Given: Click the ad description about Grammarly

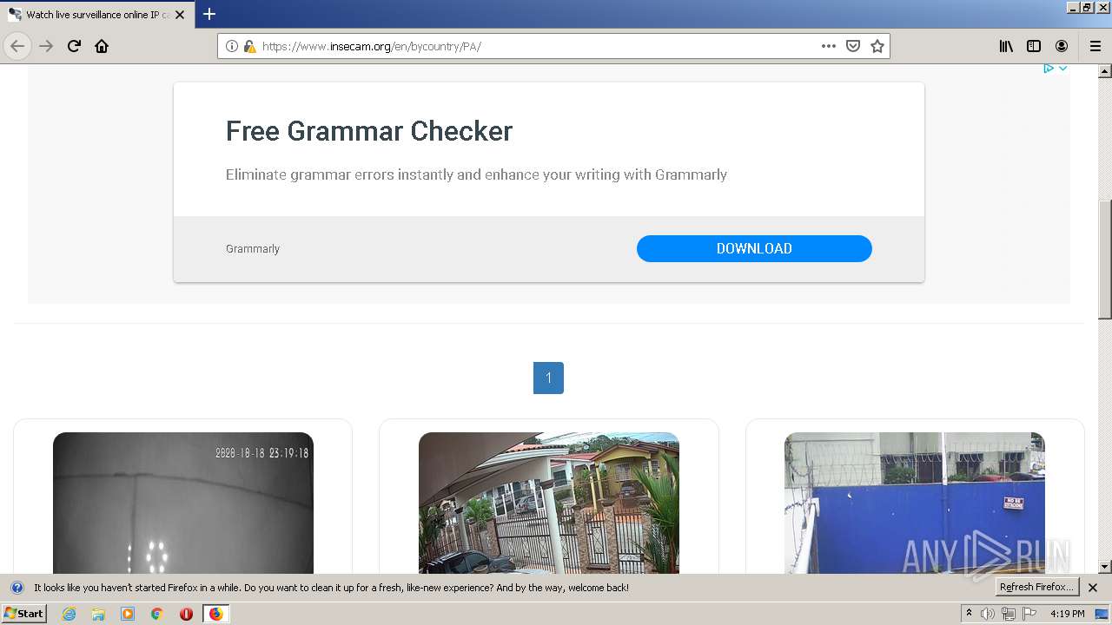Looking at the screenshot, I should click(x=476, y=174).
